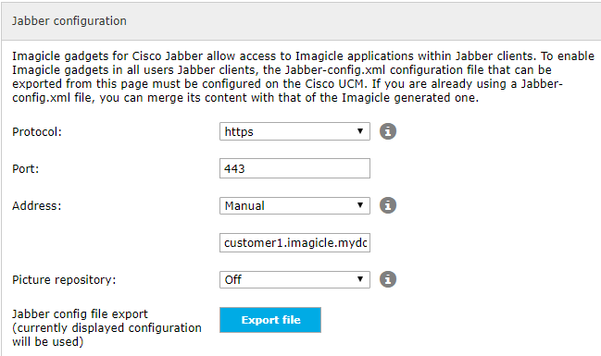
Task: Expand the Address dropdown set to Manual
Action: 294,205
